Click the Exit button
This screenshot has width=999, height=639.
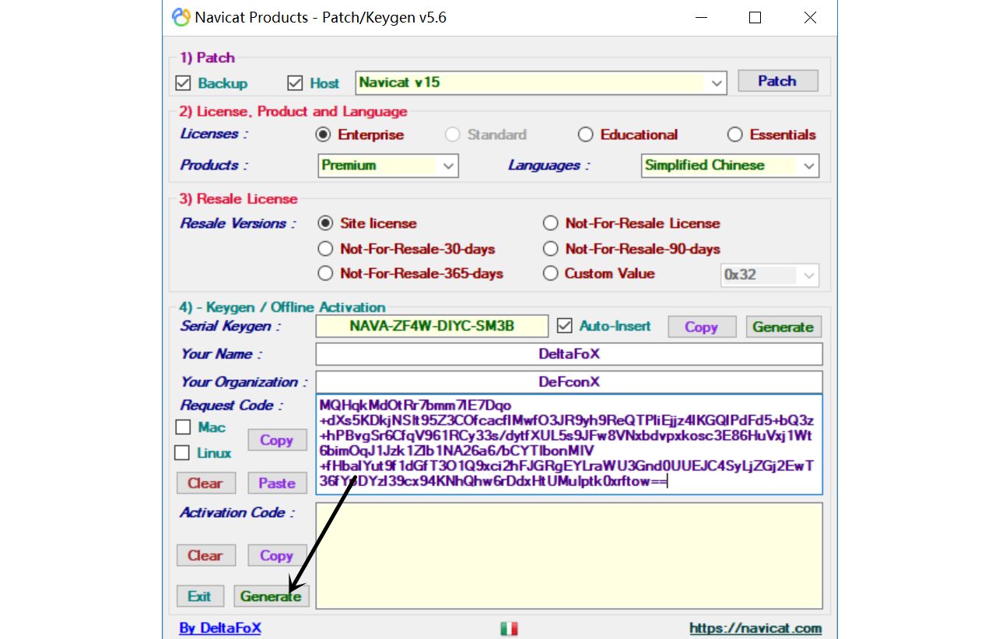tap(200, 596)
